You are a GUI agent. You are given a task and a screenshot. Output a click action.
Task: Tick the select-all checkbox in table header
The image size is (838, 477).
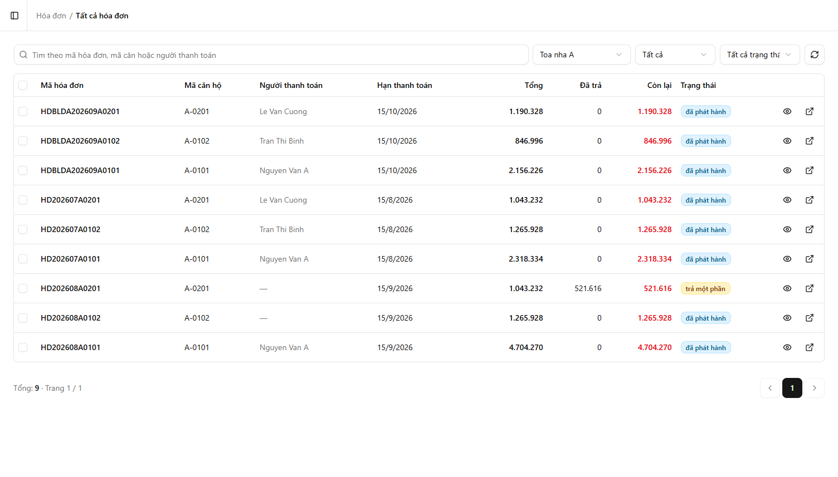23,85
